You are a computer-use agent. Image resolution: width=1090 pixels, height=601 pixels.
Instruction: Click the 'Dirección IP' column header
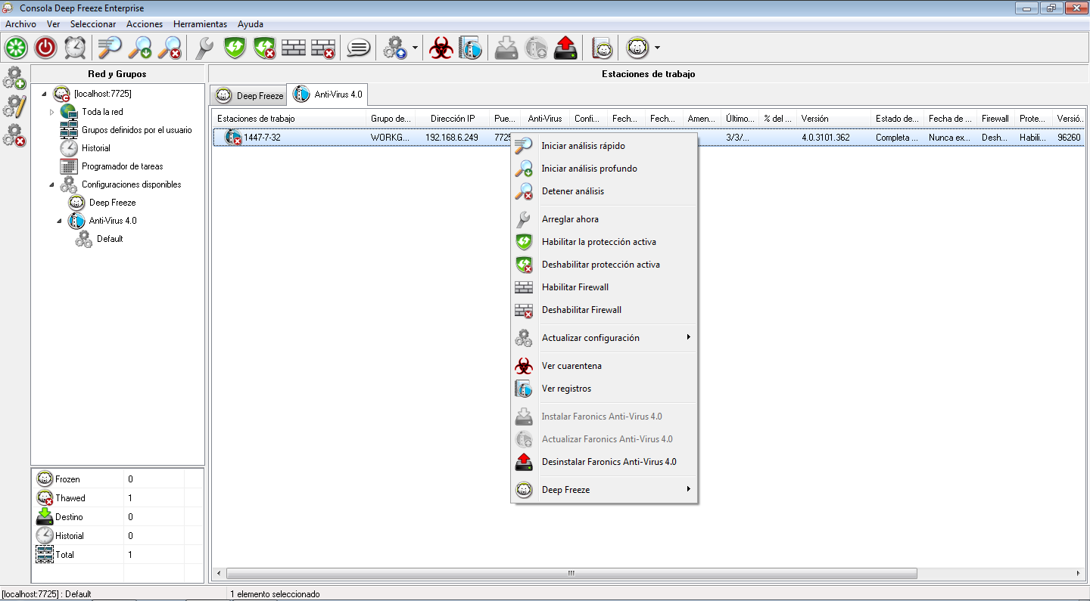pyautogui.click(x=453, y=119)
